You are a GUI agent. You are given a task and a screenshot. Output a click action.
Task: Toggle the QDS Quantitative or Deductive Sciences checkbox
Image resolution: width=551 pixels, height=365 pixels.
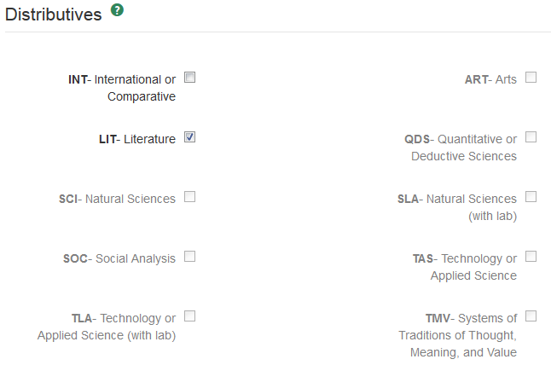pyautogui.click(x=531, y=137)
